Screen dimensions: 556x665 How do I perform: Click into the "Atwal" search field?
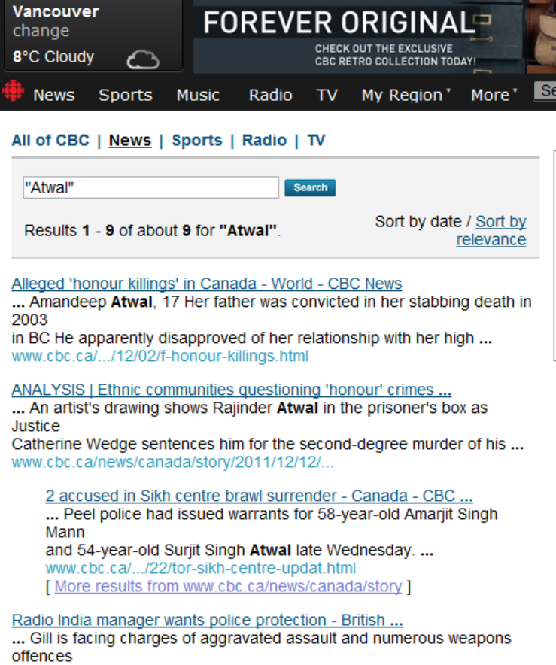coord(150,188)
